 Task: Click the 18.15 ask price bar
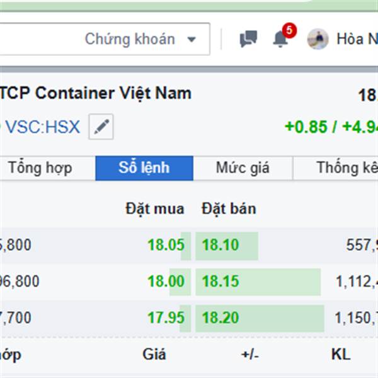pyautogui.click(x=258, y=282)
